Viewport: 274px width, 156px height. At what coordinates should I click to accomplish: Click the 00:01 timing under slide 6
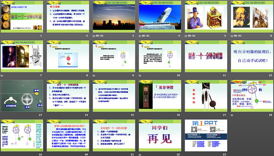237,36
